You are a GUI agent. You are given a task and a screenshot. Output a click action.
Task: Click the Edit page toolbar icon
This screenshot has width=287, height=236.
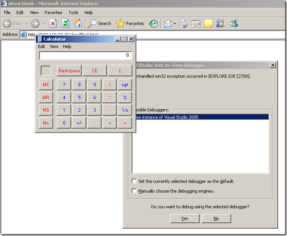pyautogui.click(x=196, y=23)
